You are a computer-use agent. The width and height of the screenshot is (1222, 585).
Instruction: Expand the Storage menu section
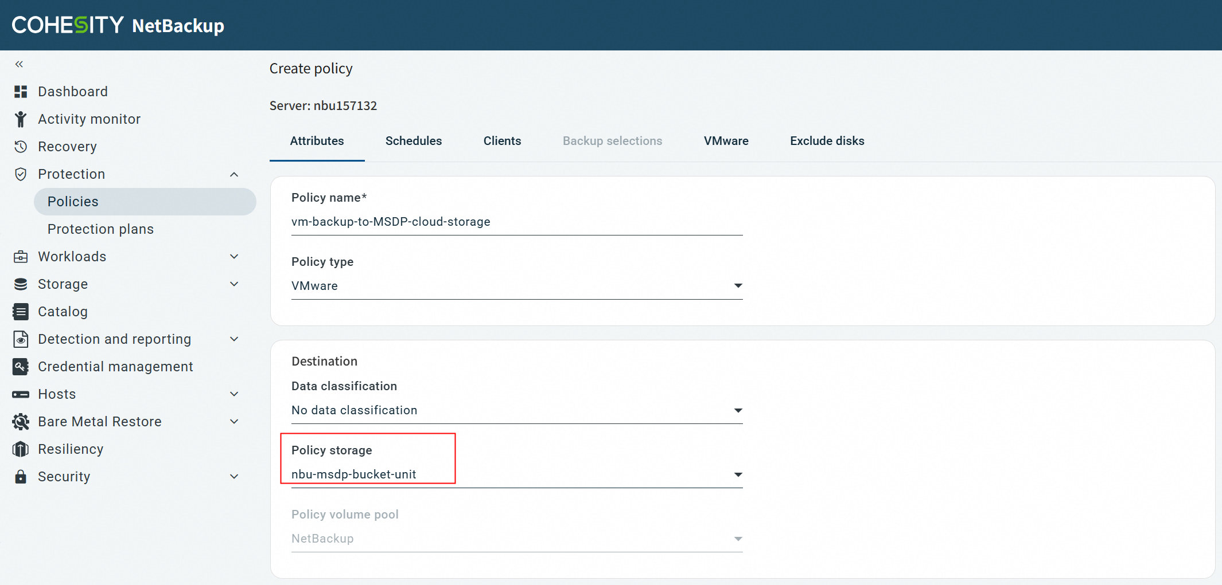234,284
